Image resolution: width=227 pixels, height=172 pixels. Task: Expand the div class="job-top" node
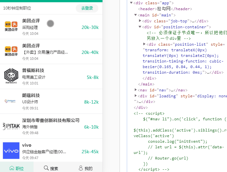pyautogui.click(x=140, y=21)
